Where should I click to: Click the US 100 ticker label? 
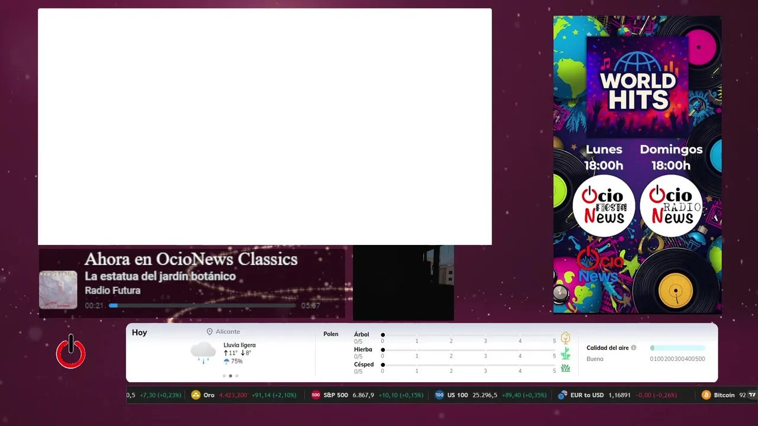458,395
